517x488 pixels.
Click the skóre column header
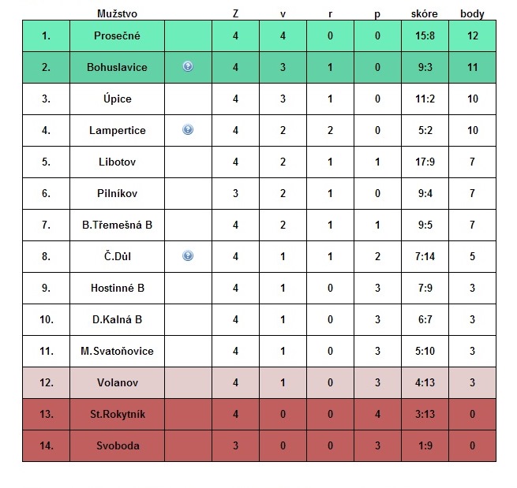click(425, 13)
